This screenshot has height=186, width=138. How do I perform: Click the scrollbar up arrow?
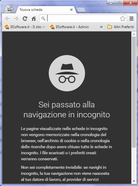(134, 34)
